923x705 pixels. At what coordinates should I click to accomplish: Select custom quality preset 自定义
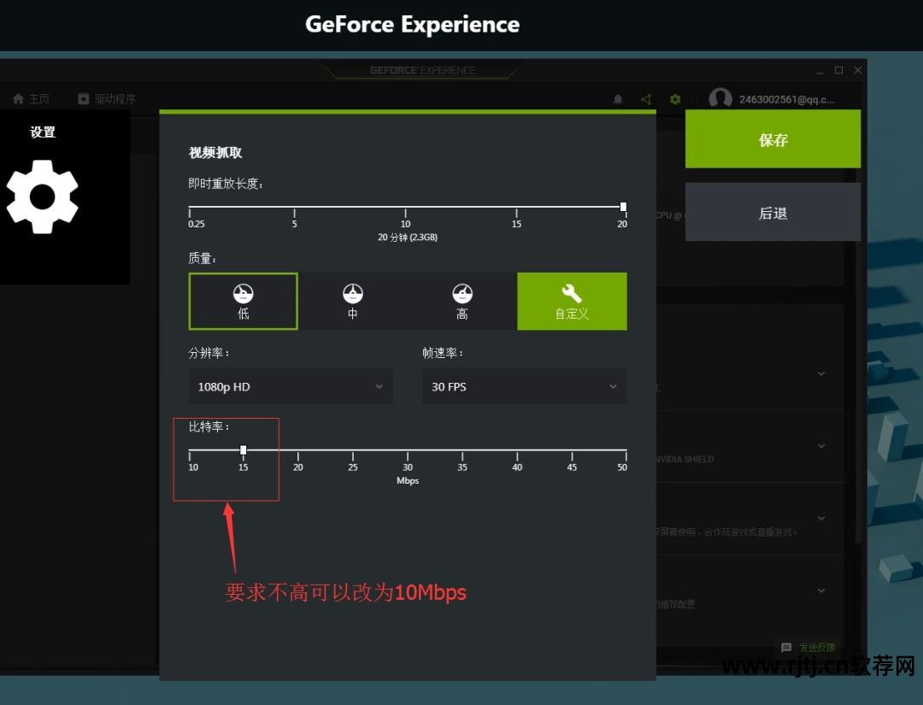(572, 302)
